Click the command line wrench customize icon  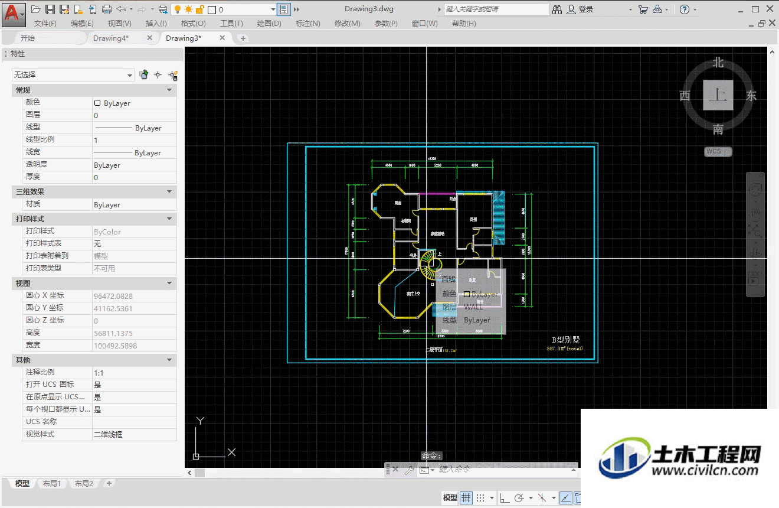pos(408,470)
